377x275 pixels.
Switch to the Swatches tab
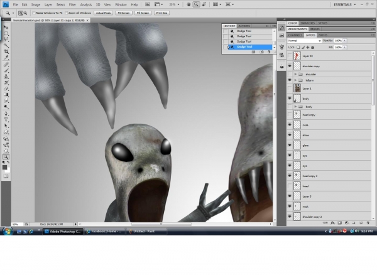click(307, 23)
